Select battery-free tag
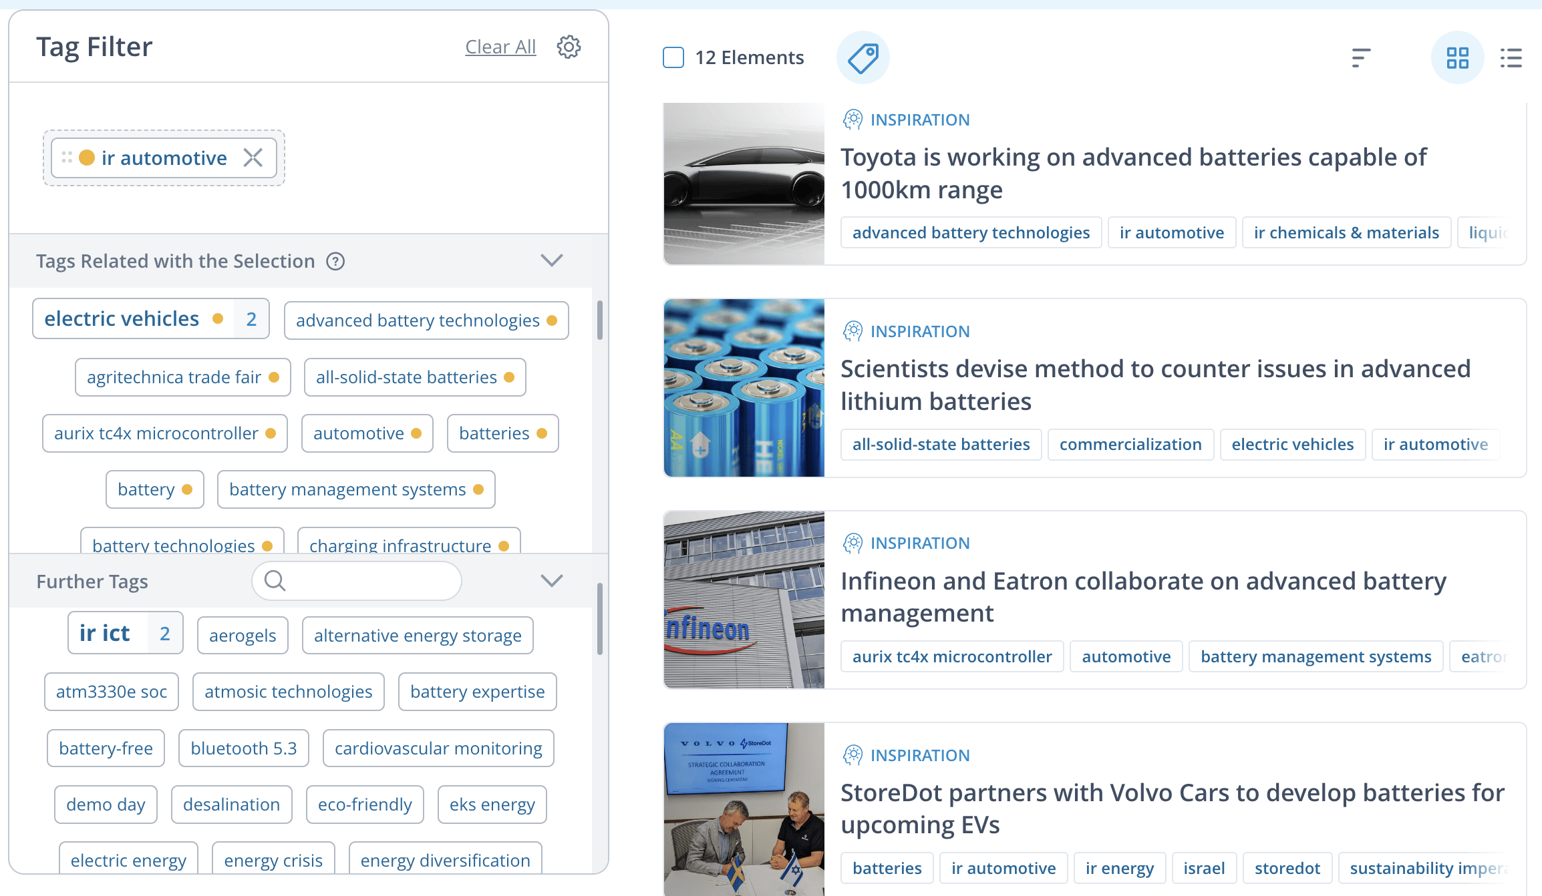1542x896 pixels. [x=106, y=748]
